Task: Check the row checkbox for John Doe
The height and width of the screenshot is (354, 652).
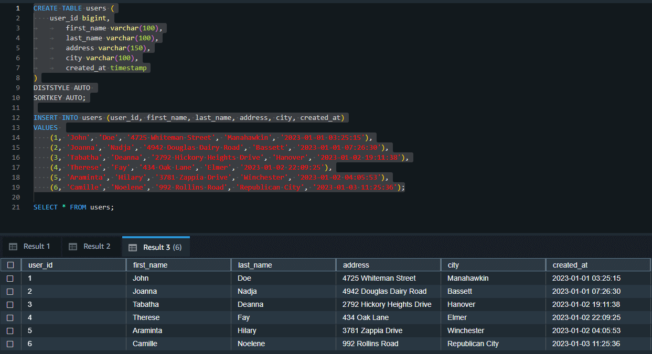Action: point(10,279)
